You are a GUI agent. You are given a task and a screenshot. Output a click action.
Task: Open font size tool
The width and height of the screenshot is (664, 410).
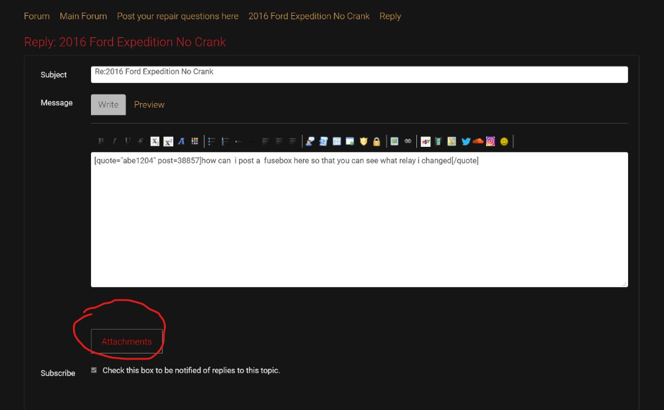(181, 141)
